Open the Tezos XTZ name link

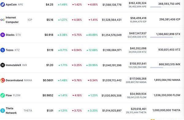point(13,50)
